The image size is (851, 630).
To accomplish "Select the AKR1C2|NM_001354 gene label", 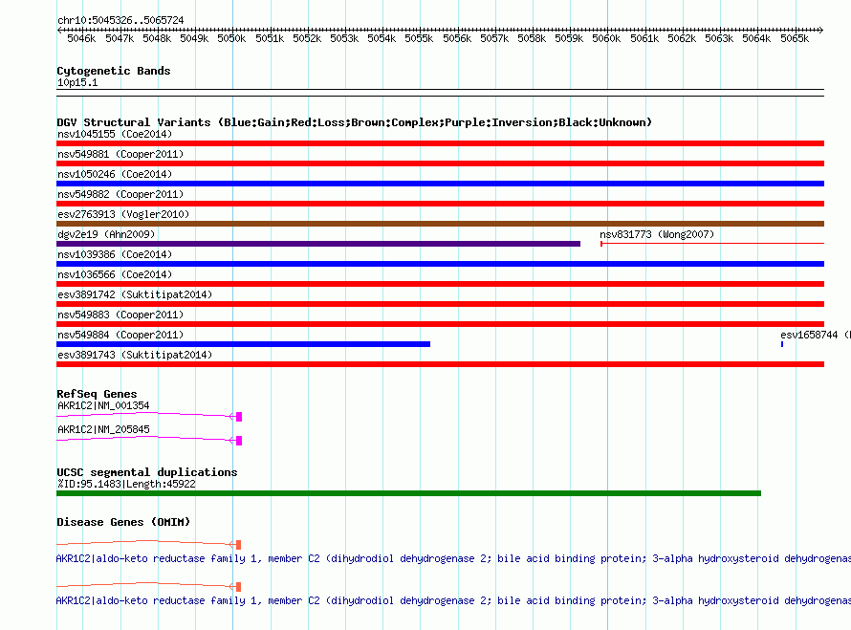I will [x=103, y=406].
